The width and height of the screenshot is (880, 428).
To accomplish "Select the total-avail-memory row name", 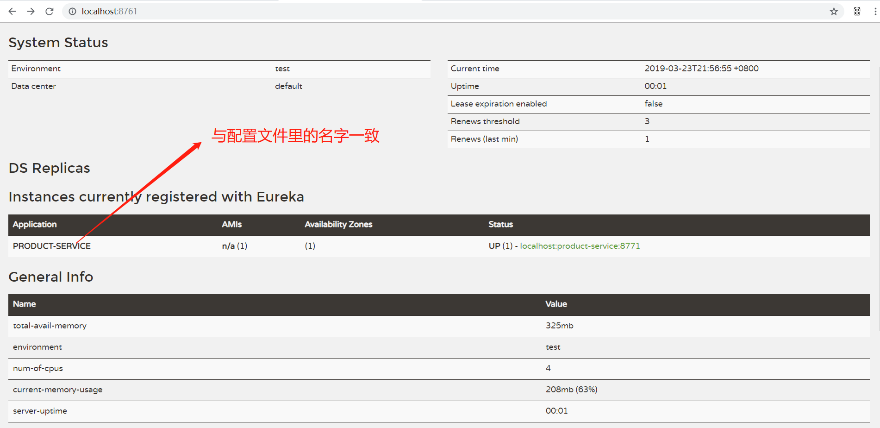I will coord(50,326).
